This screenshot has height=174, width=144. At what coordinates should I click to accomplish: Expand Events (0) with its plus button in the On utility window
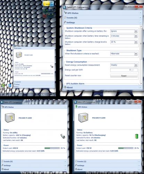coord(65,161)
